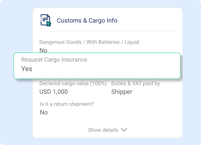Select the Customs & Cargo Info heading
The height and width of the screenshot is (145, 201).
[x=87, y=21]
